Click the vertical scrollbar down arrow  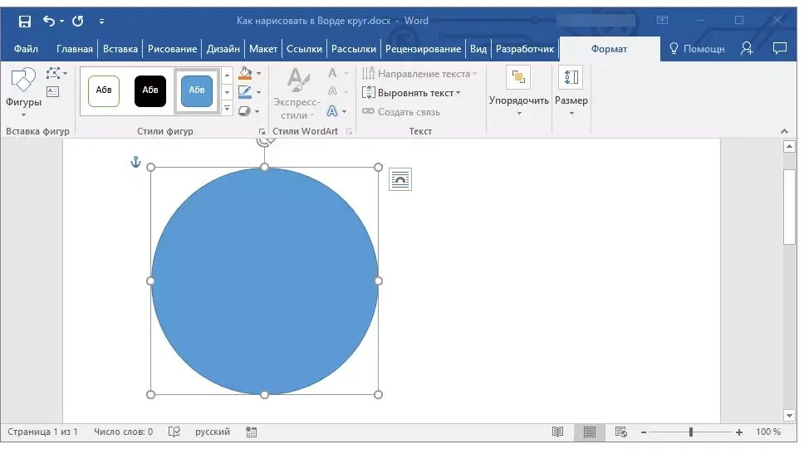click(x=789, y=416)
